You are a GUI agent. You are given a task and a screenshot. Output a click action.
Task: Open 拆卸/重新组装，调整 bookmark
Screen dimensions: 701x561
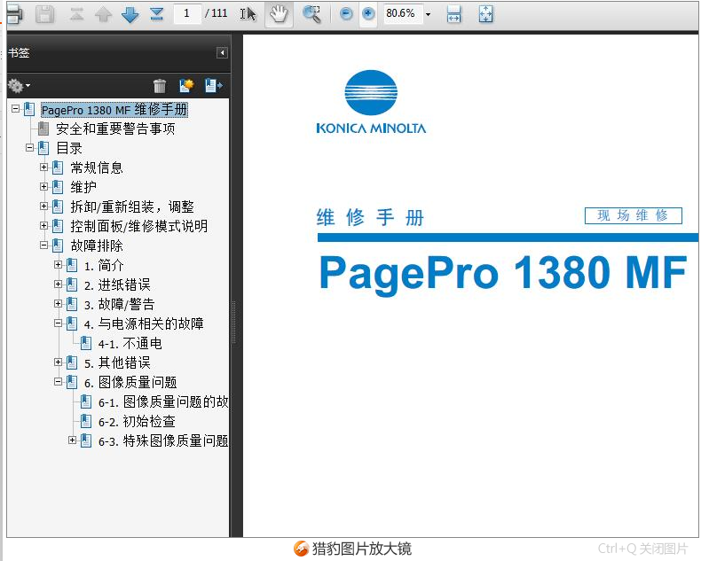(x=132, y=206)
